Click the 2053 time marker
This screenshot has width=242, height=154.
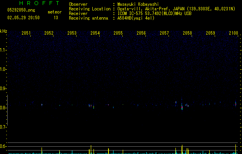coord(72,33)
